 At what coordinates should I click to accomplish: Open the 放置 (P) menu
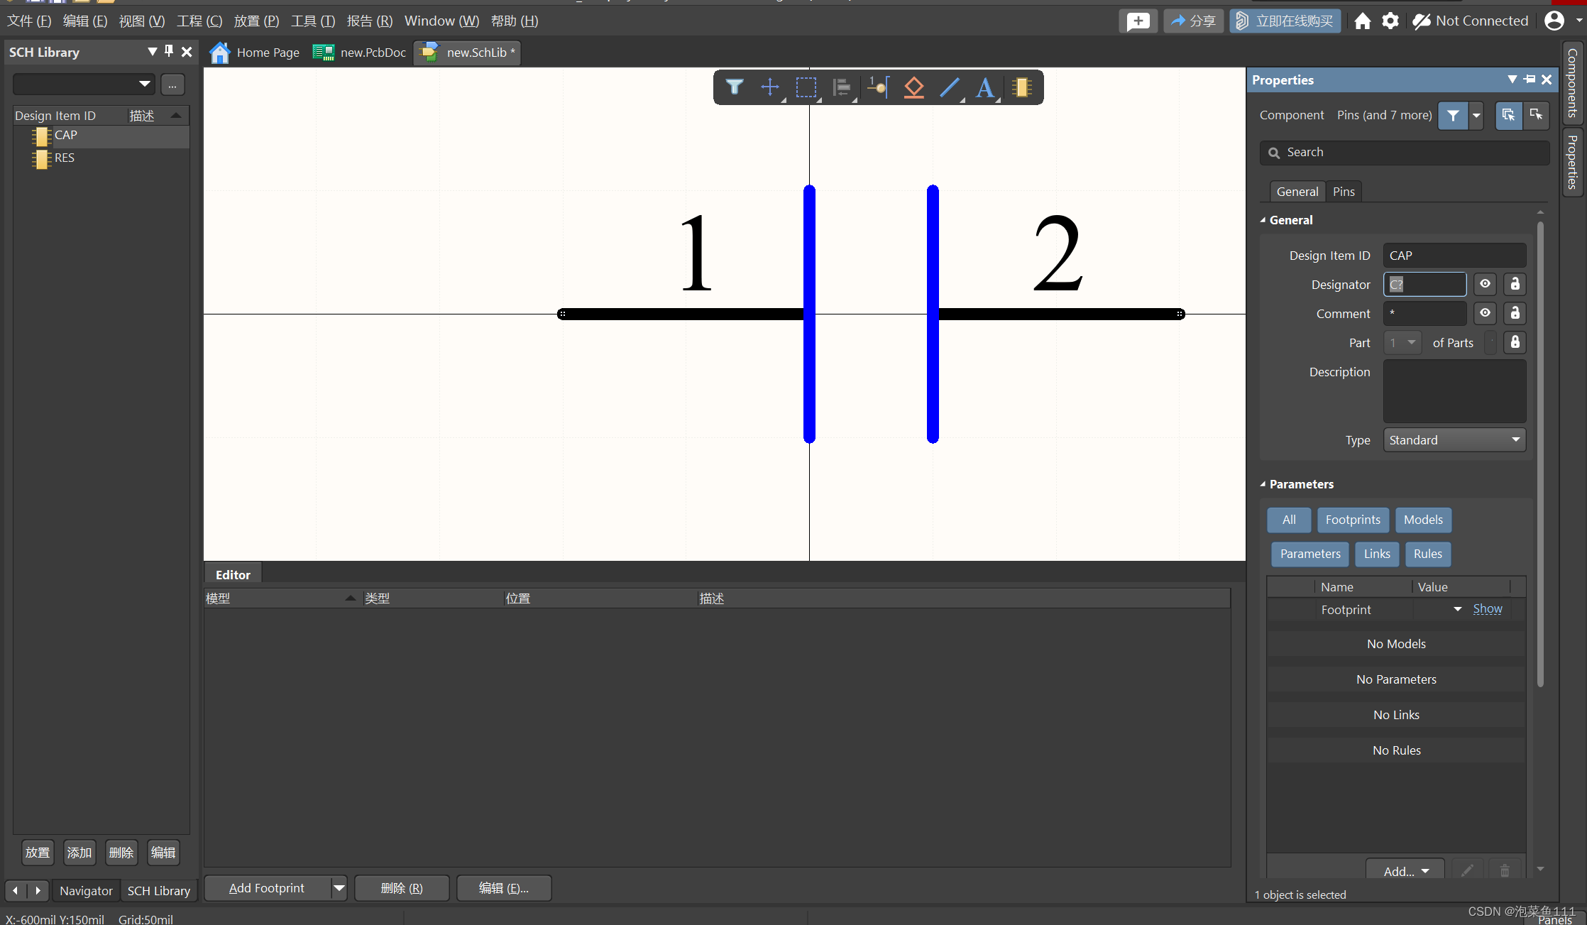pyautogui.click(x=256, y=21)
